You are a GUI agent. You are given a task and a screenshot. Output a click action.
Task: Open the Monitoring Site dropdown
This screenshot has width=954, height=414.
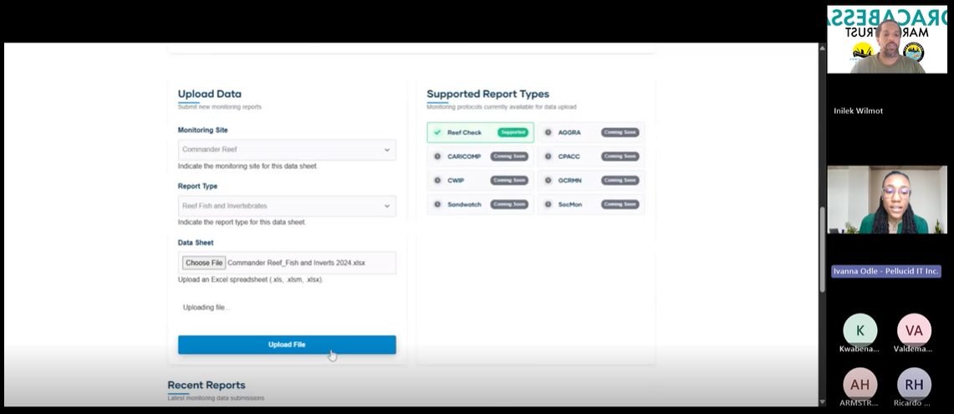click(287, 150)
